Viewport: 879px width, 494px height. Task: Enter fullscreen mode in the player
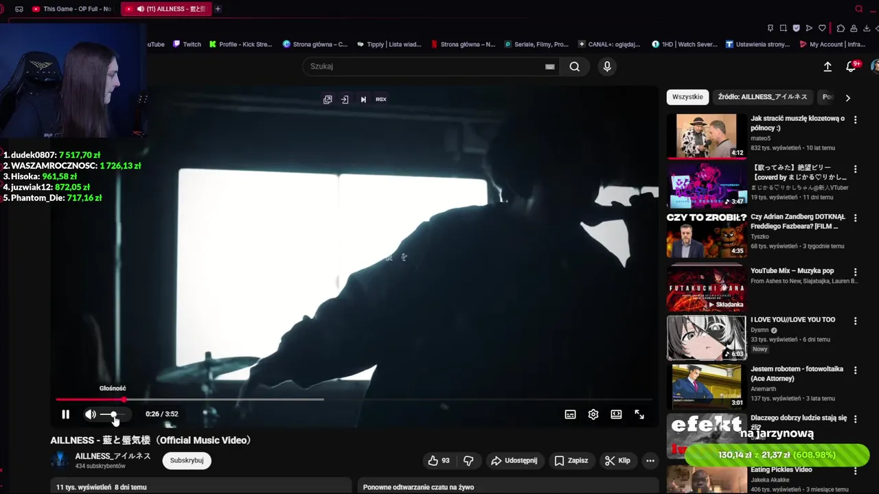[x=639, y=414]
